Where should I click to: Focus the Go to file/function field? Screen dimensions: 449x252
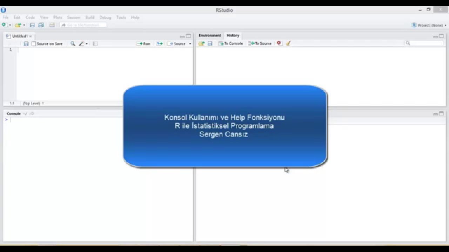[83, 25]
